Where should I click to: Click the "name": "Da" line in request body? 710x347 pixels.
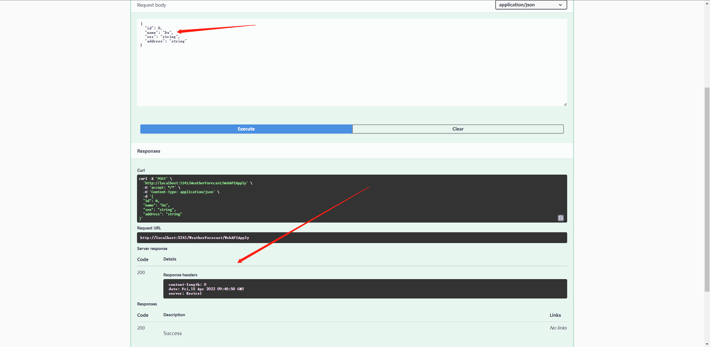159,33
